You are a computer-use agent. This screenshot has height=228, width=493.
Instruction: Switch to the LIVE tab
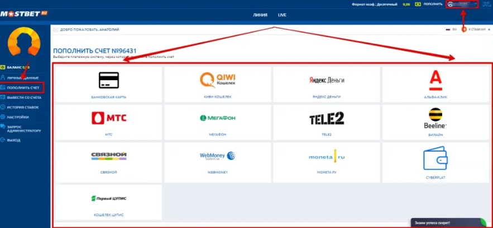click(282, 15)
